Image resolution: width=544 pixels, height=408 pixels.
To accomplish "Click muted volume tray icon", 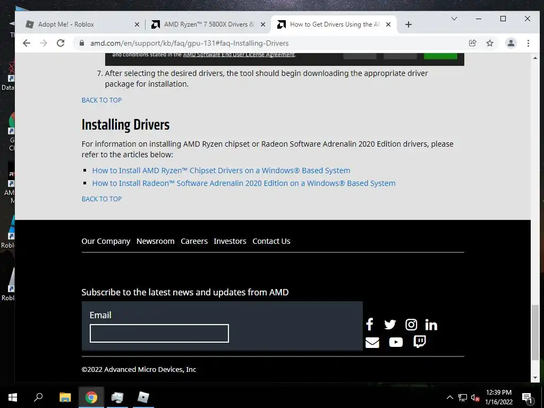I will (x=475, y=397).
